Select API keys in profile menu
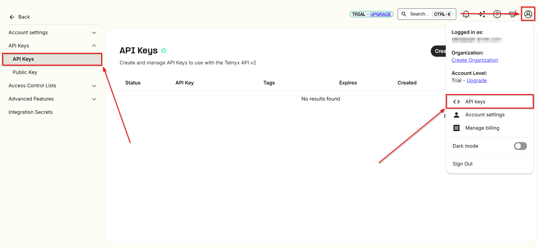 (475, 102)
